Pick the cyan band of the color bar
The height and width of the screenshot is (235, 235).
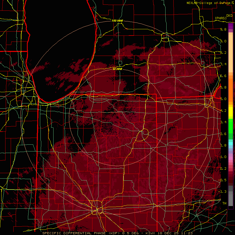231,144
